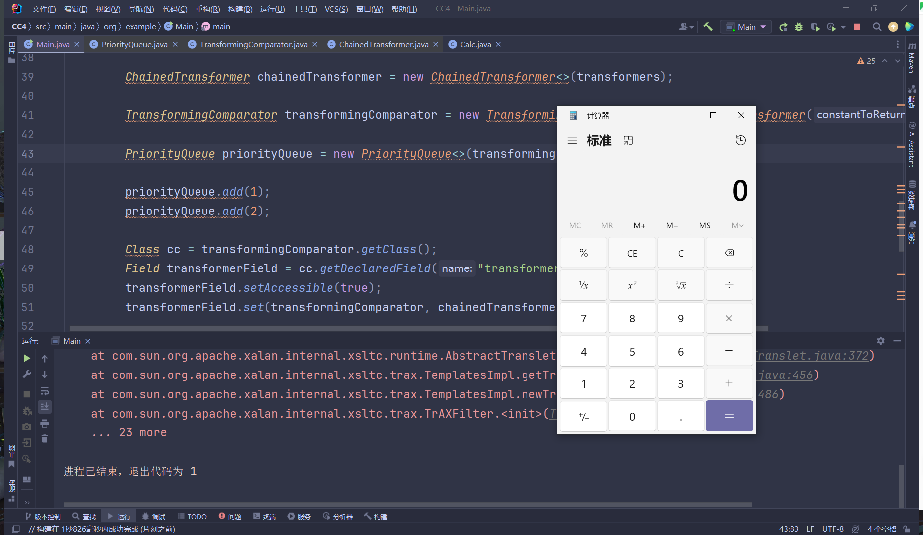Open the profiler options dropdown arrow
Image resolution: width=923 pixels, height=535 pixels.
[x=842, y=26]
